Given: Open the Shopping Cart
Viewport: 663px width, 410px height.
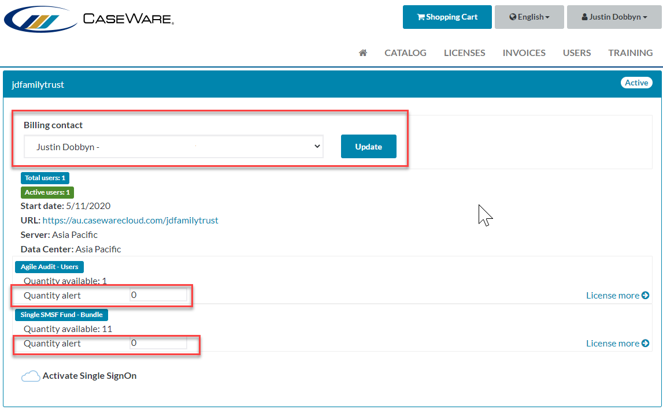Looking at the screenshot, I should (447, 17).
